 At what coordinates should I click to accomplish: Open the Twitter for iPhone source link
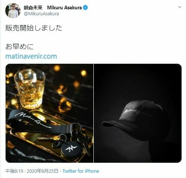click(81, 171)
